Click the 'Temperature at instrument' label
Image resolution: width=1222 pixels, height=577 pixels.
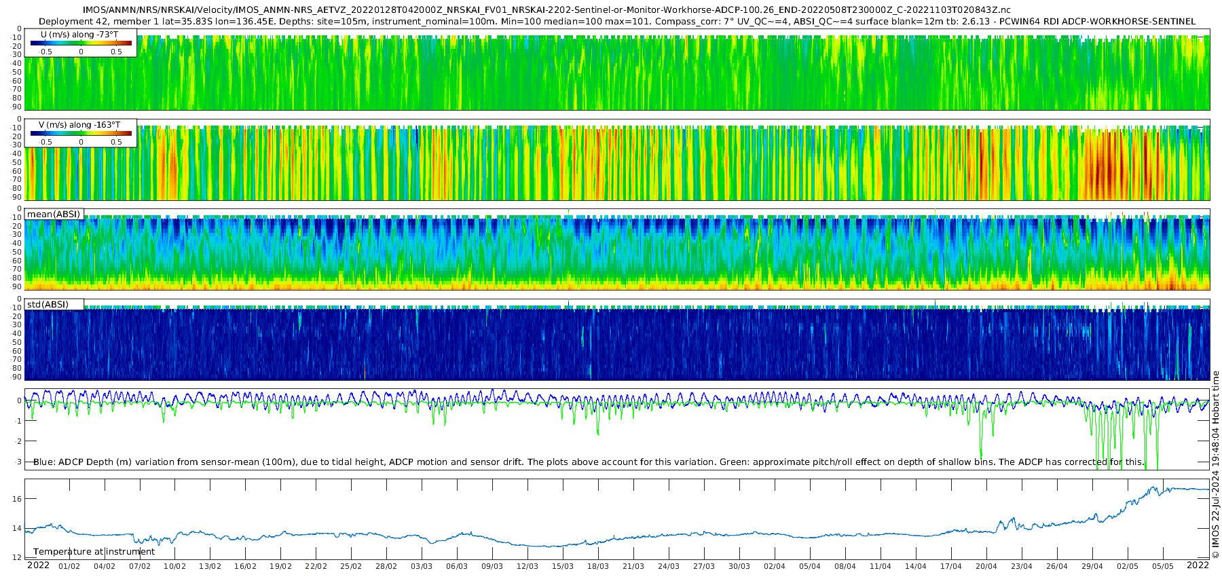(x=94, y=552)
